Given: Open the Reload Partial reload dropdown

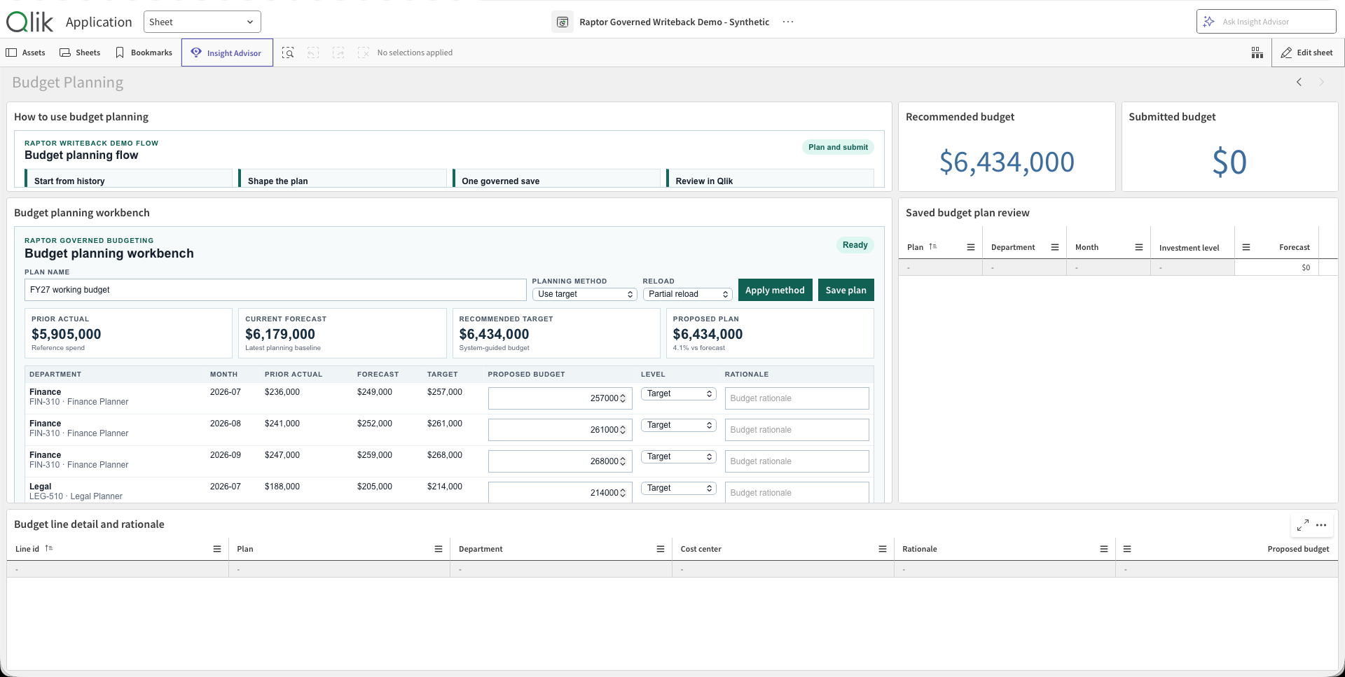Looking at the screenshot, I should click(x=688, y=294).
